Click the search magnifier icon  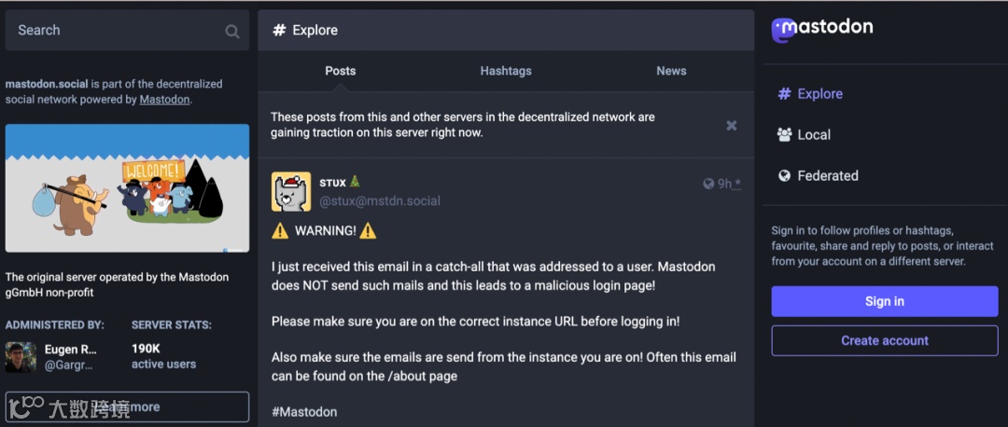pos(232,31)
